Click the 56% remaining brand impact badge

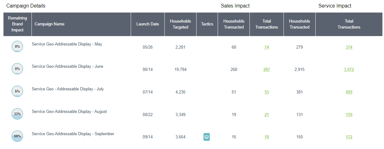(x=17, y=136)
